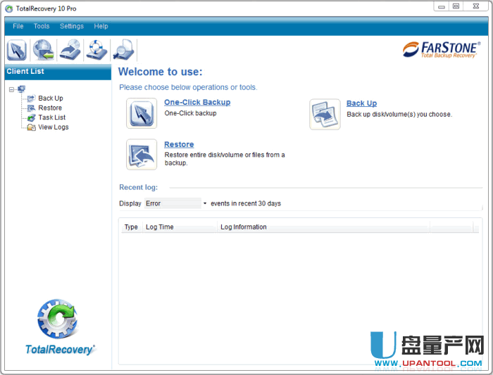Click the One-Click Backup link

197,102
